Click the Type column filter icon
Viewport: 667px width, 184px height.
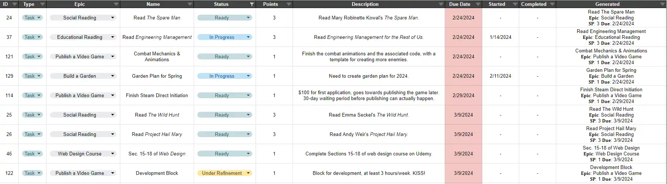pyautogui.click(x=43, y=4)
